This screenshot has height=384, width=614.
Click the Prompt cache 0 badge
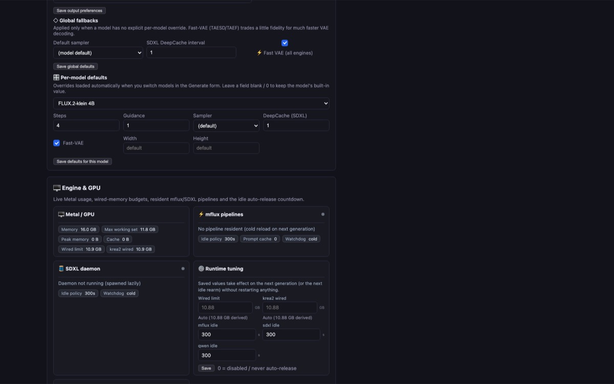tap(260, 239)
